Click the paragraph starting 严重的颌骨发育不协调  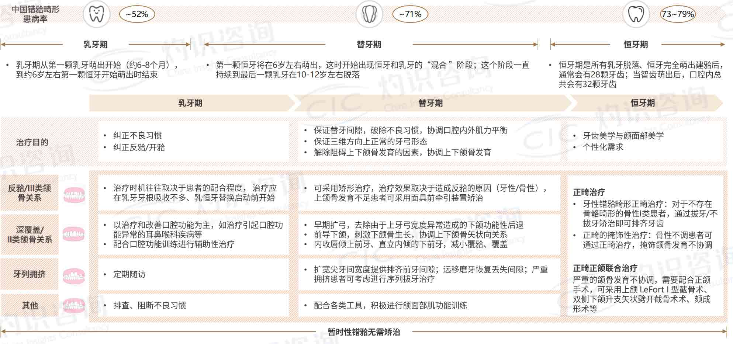(642, 294)
